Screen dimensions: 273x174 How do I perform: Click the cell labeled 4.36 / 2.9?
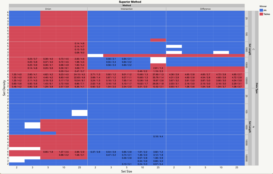pyautogui.click(x=174, y=74)
